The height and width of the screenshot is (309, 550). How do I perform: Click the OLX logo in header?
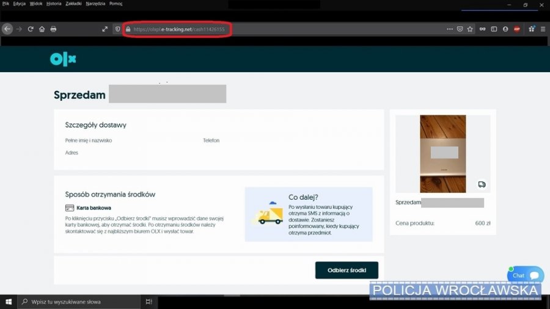point(63,59)
